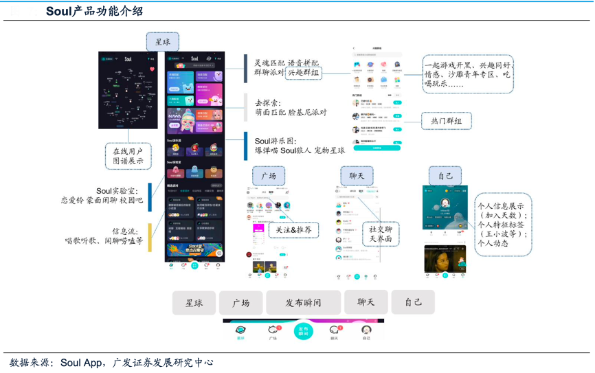Tap the 广场 icon in enlarged navigation bar

click(272, 330)
